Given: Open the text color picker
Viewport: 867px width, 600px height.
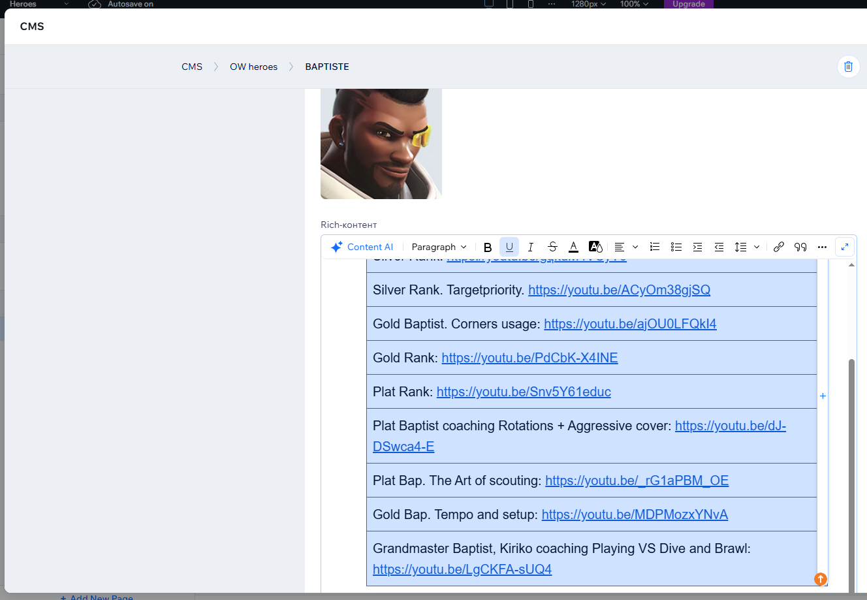Looking at the screenshot, I should 573,247.
